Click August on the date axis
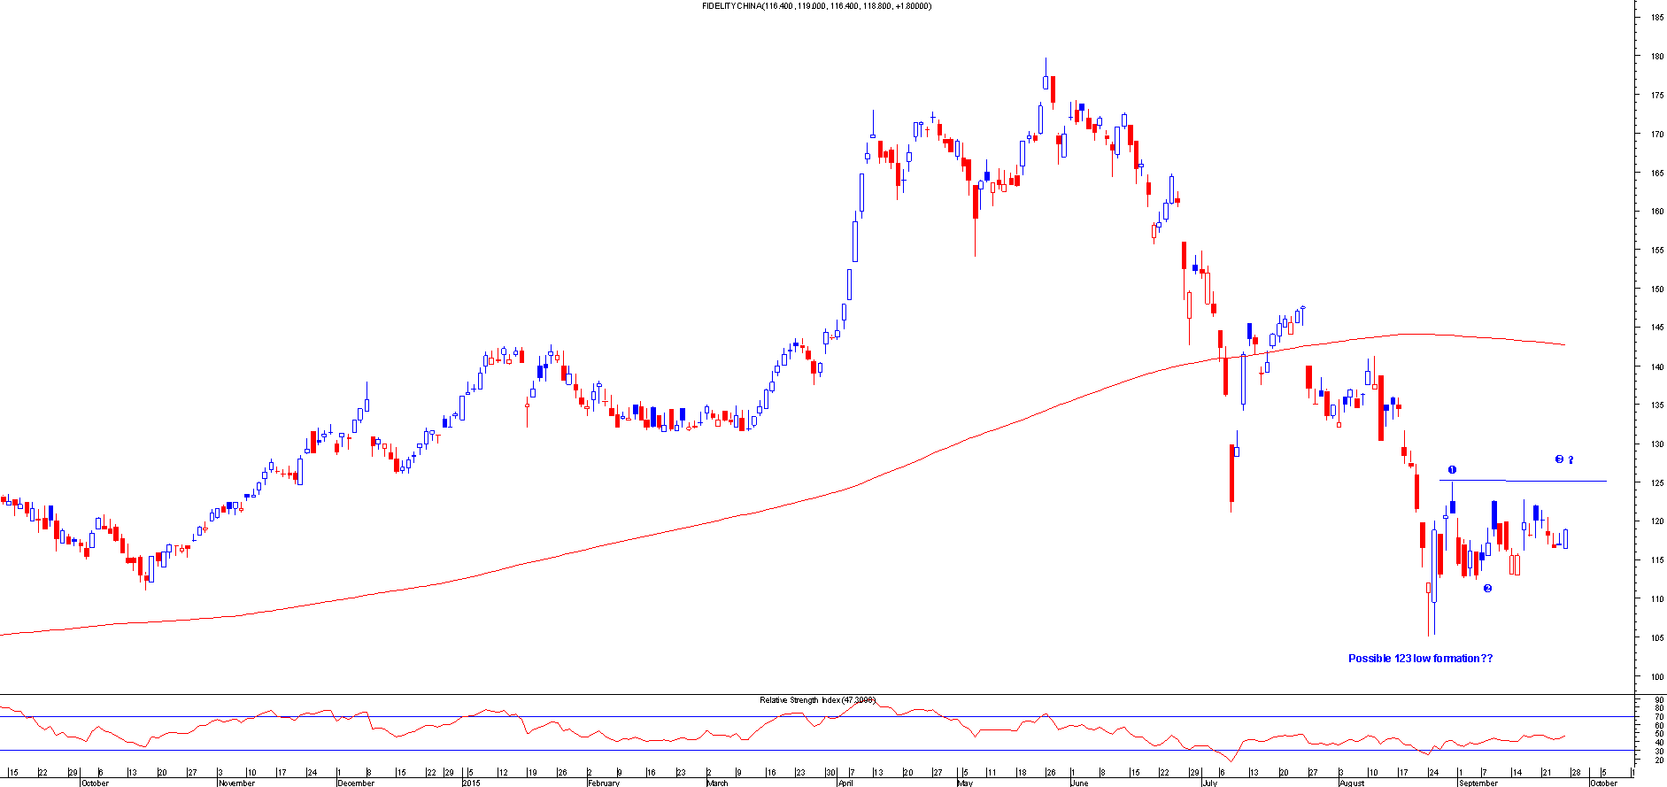 click(x=1352, y=783)
